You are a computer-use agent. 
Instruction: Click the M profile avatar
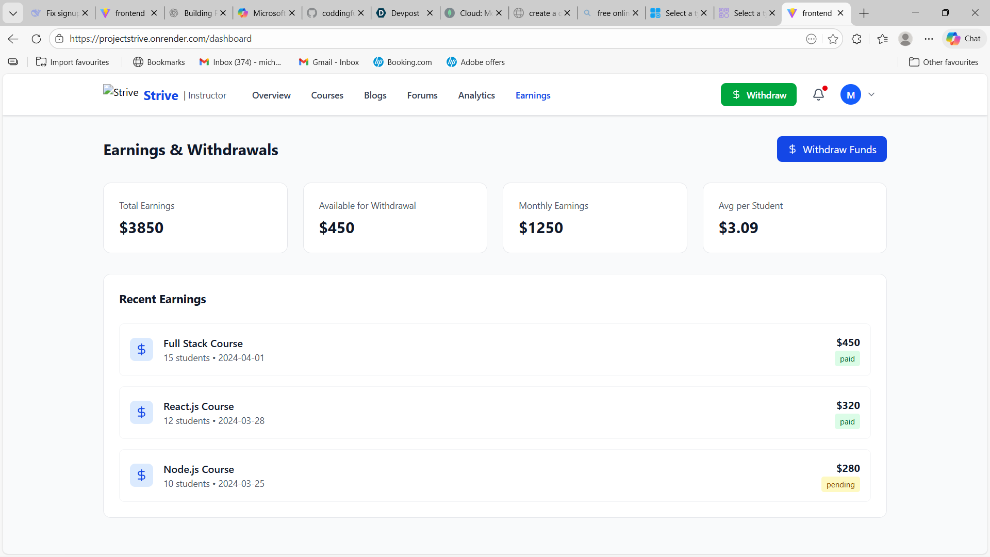pyautogui.click(x=850, y=95)
